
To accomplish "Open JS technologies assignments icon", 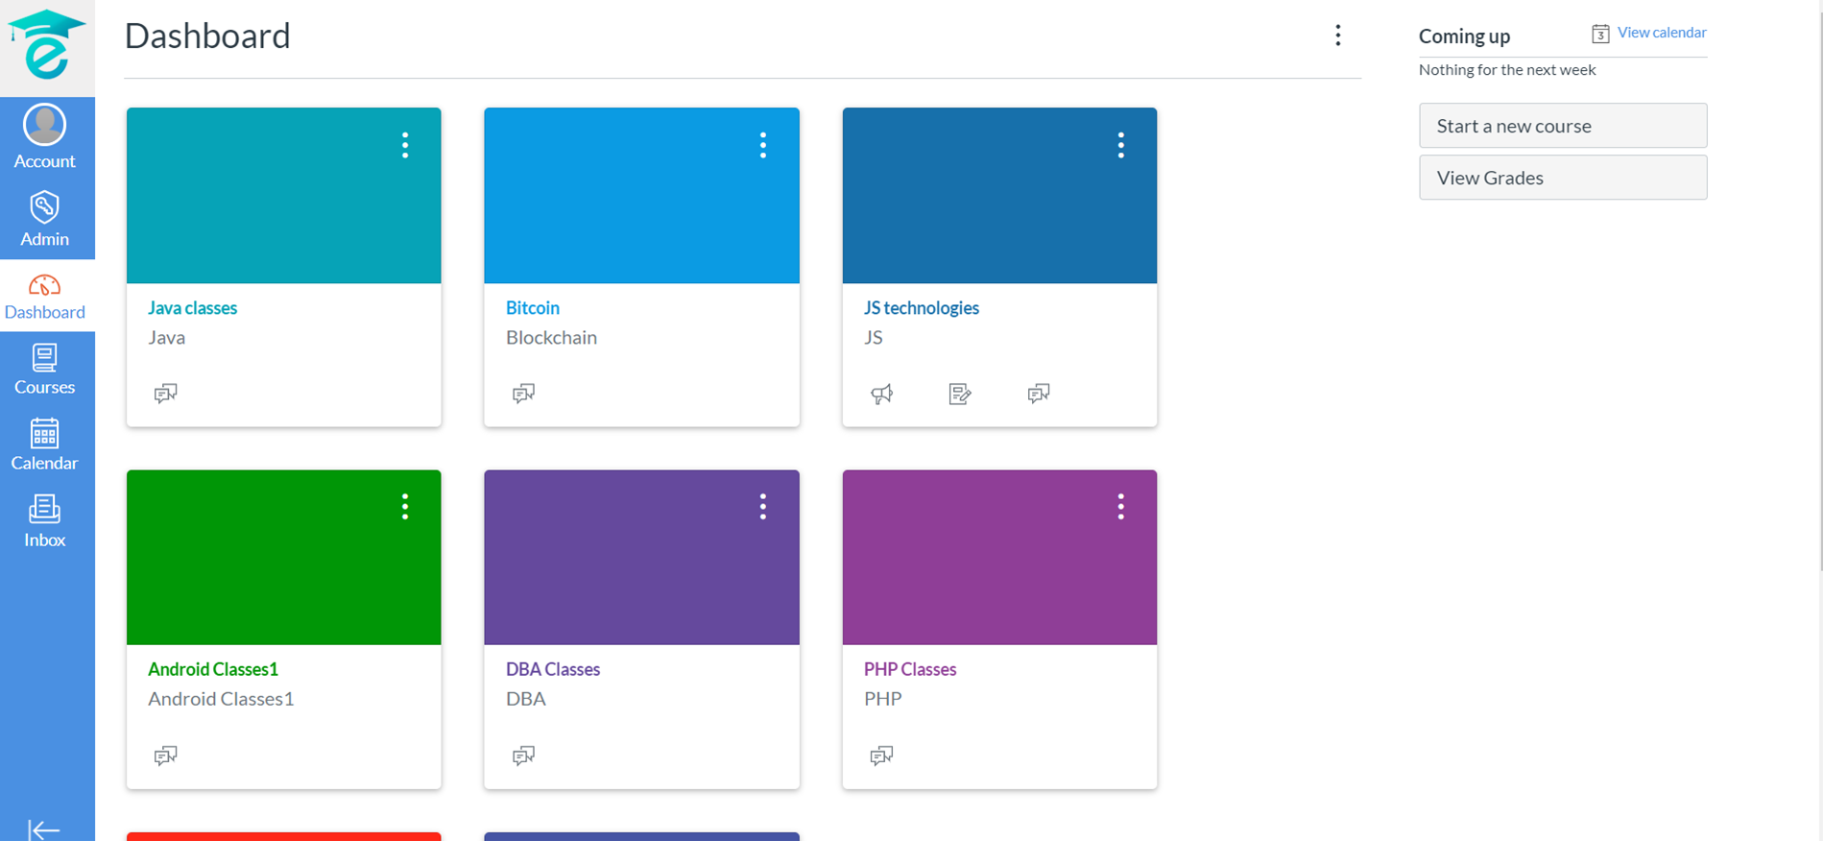I will coord(959,394).
